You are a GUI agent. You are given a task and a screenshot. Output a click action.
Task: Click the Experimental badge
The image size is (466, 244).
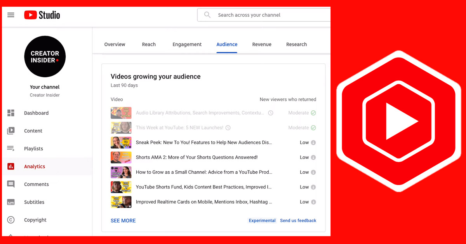point(262,221)
